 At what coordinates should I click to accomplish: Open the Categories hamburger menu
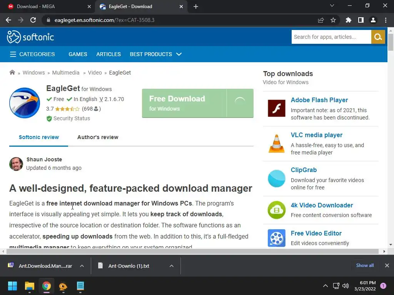[x=13, y=54]
